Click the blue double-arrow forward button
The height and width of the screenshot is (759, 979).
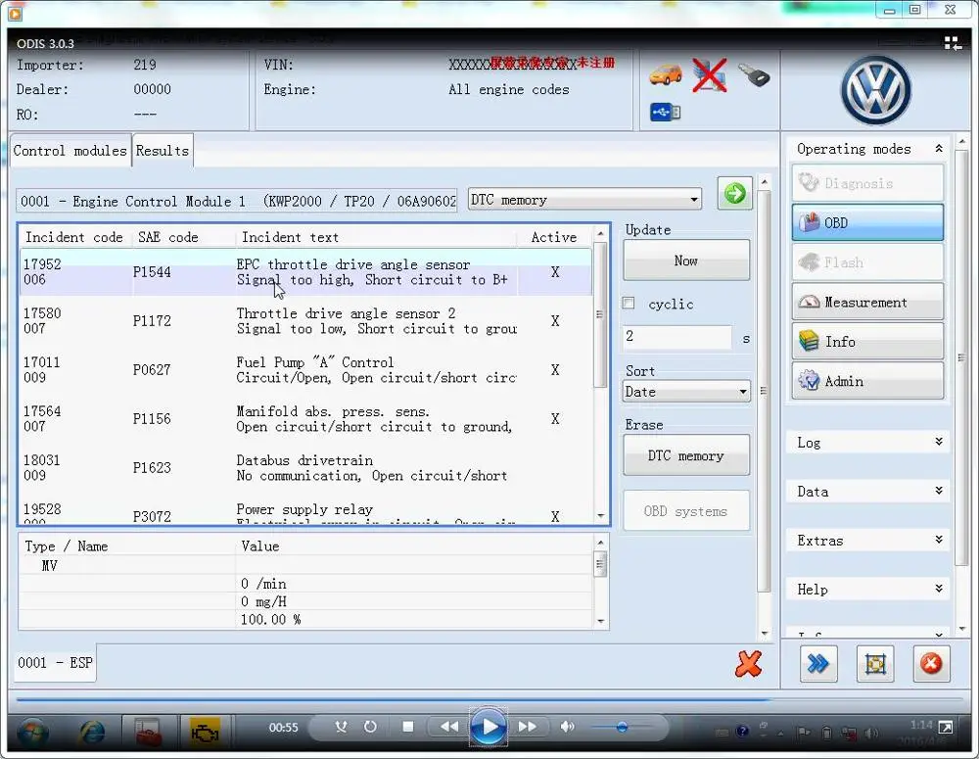click(x=817, y=663)
